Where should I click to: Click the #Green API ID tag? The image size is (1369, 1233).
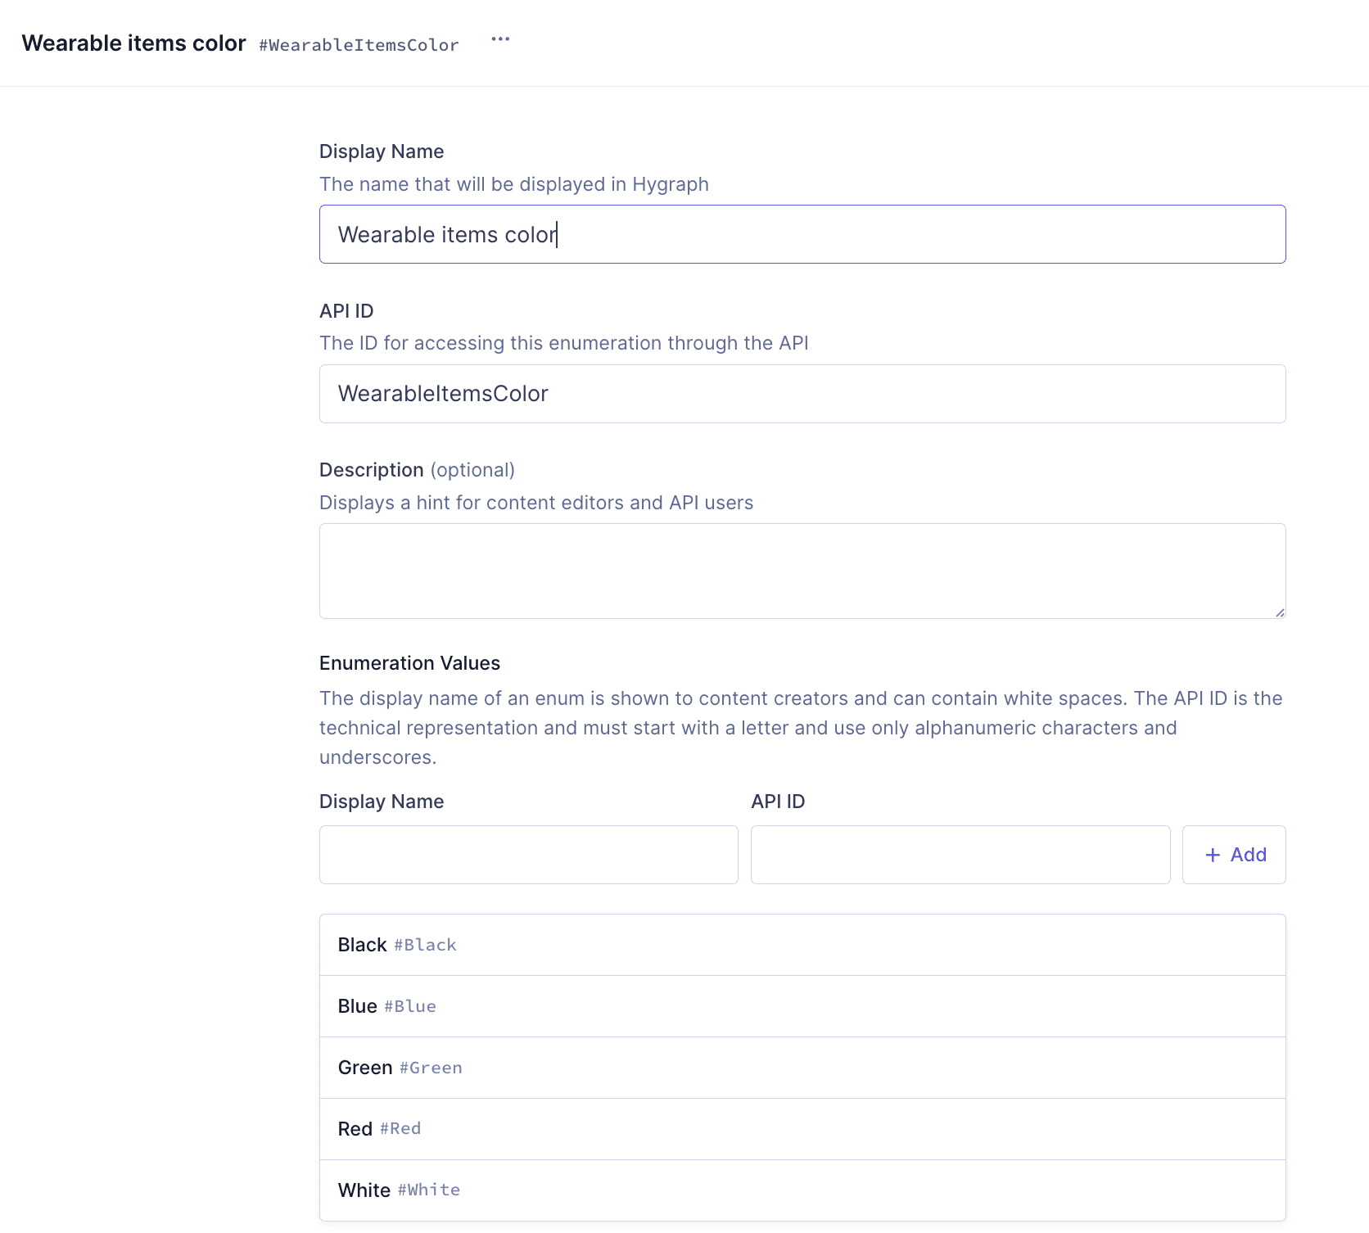(431, 1068)
